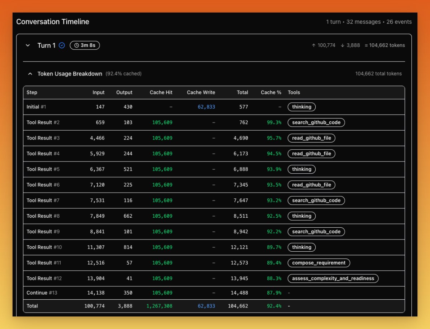Image resolution: width=430 pixels, height=329 pixels.
Task: Click the Total row's 1,267,308 cache hit value
Action: coord(159,306)
